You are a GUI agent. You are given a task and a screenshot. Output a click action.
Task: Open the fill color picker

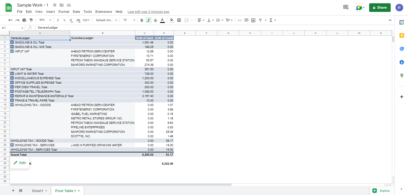point(172,20)
